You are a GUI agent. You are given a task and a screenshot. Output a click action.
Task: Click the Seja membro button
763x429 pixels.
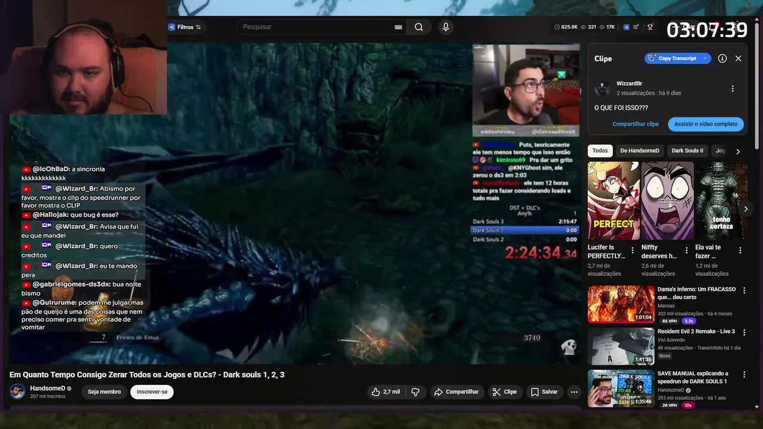[104, 392]
